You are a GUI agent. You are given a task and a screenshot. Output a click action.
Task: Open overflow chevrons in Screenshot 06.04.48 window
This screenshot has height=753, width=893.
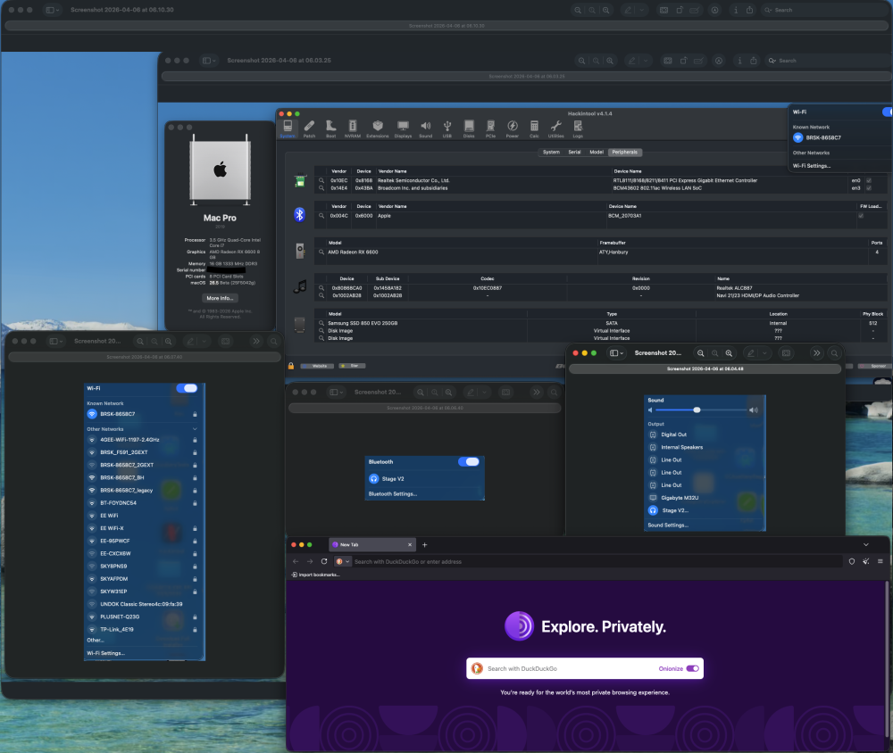817,353
